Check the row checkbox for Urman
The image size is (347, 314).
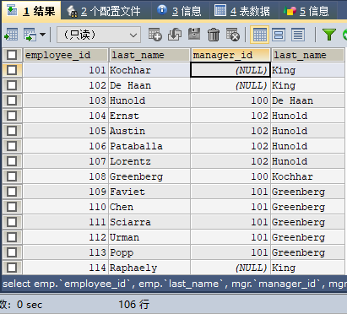pyautogui.click(x=12, y=237)
